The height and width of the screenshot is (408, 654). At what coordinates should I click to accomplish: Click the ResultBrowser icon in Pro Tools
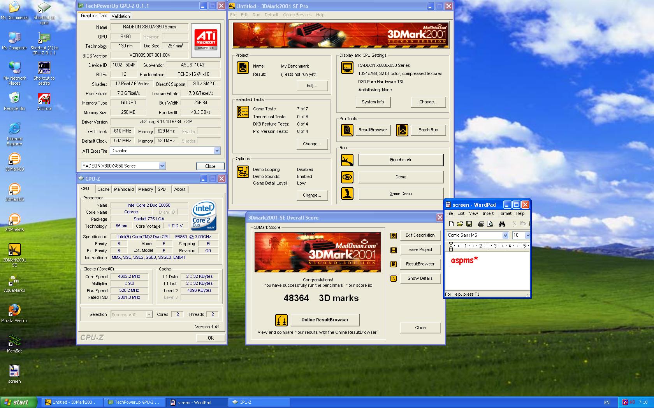coord(347,130)
